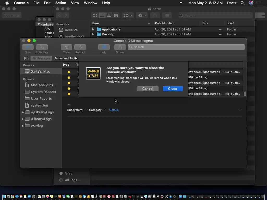
Task: Click Cancel in the close confirmation dialog
Action: (148, 89)
